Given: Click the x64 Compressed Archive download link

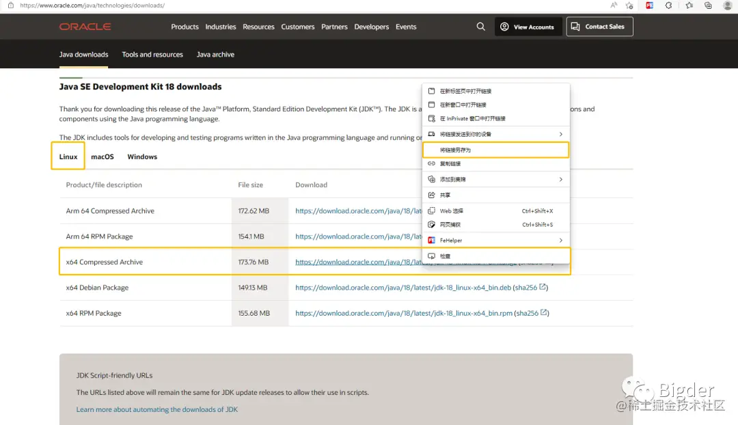Looking at the screenshot, I should (x=359, y=262).
